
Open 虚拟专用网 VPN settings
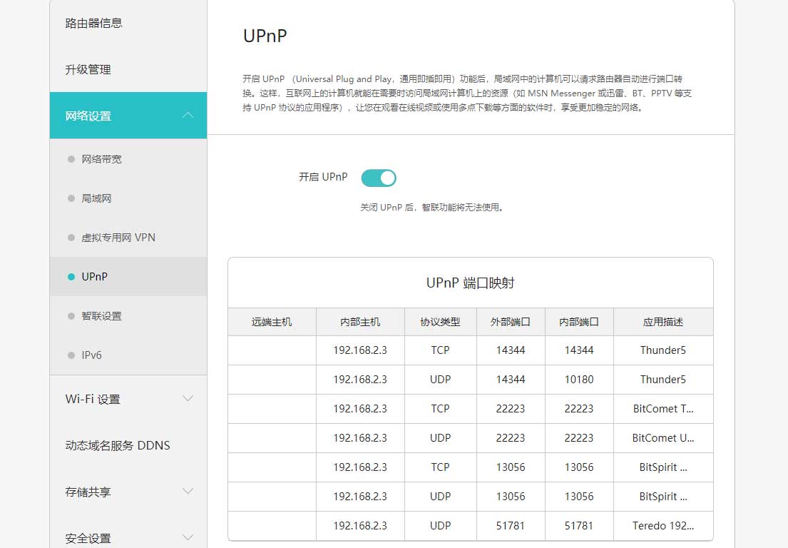pos(118,238)
